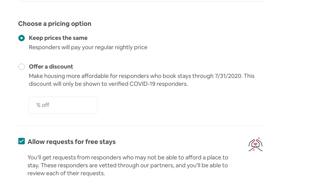
Task: Click the verified COVID-19 responders text line
Action: pyautogui.click(x=108, y=84)
